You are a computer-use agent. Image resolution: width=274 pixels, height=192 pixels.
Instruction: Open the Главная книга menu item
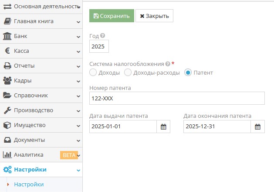(x=41, y=21)
